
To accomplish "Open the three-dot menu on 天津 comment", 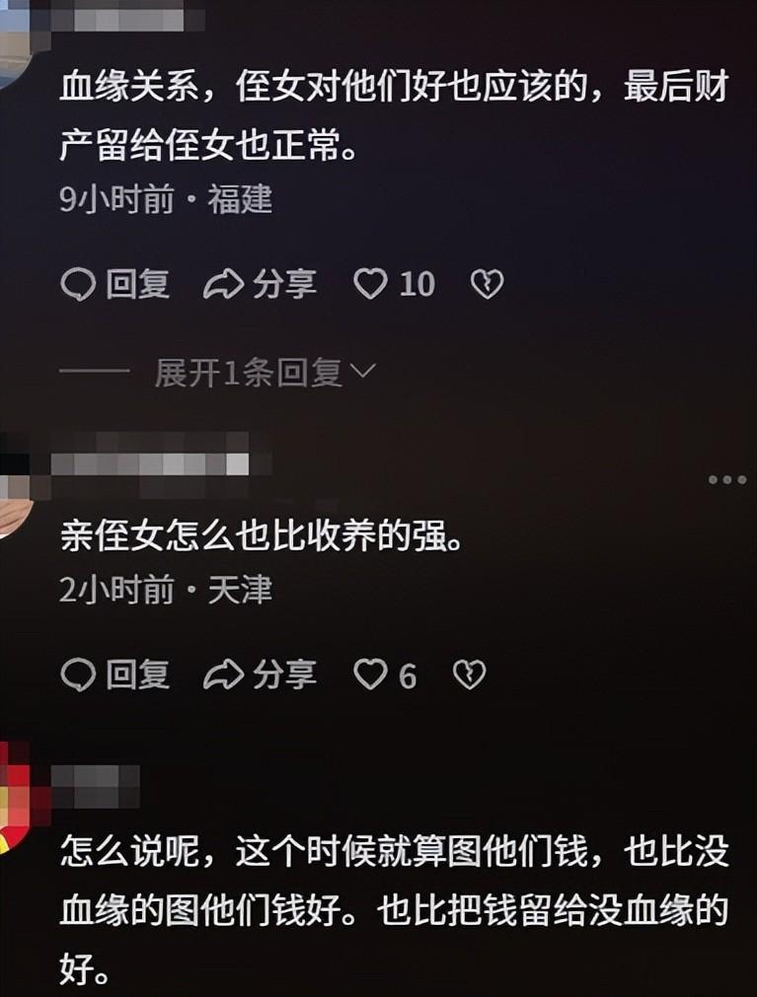I will click(x=727, y=479).
